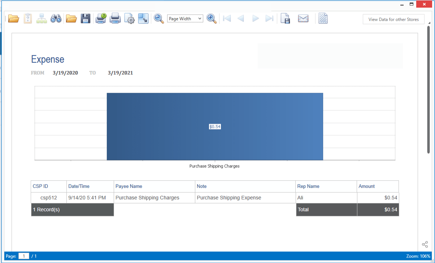
Task: Open the document parameters clipboard icon
Action: pos(27,18)
